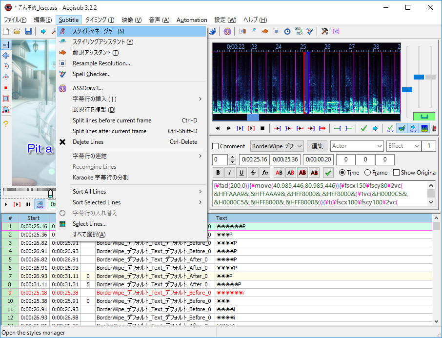Screen dimensions: 442x338
Task: Apply italic formatting with I button
Action: [x=229, y=173]
